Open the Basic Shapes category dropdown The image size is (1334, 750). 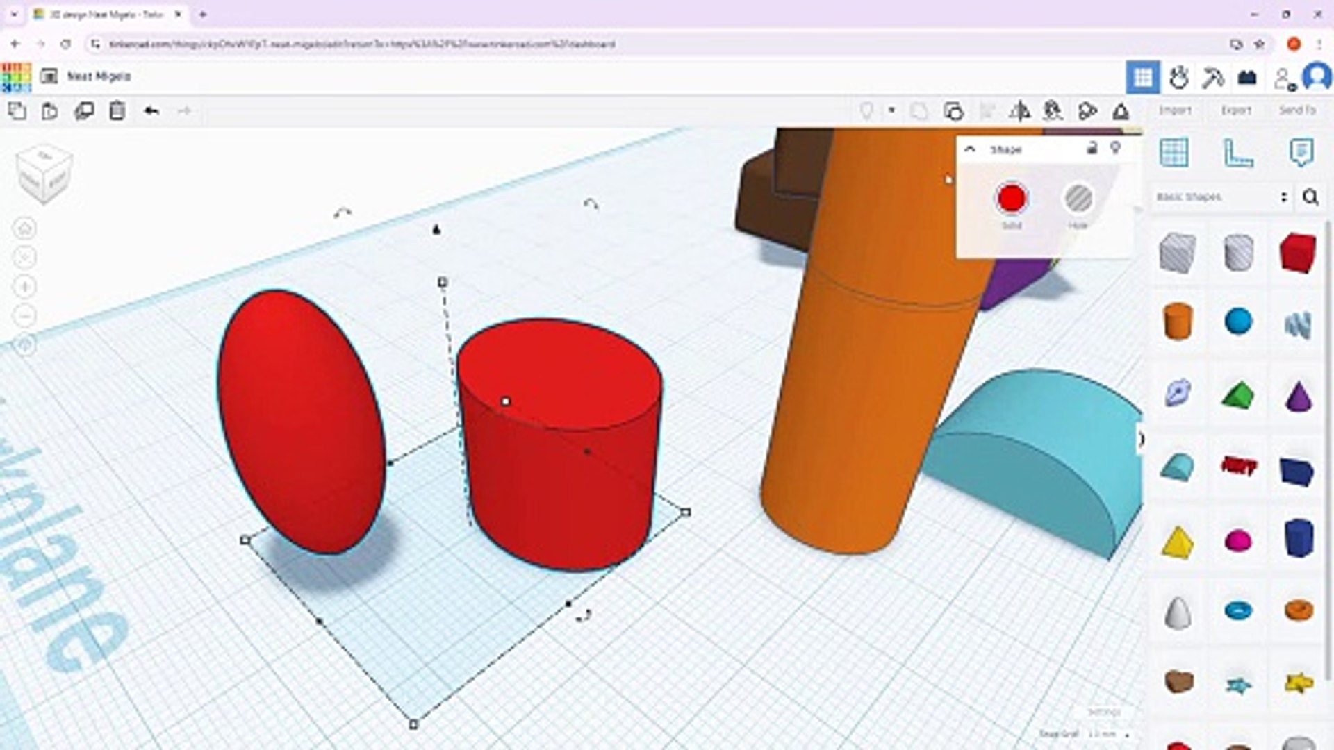[x=1222, y=197]
